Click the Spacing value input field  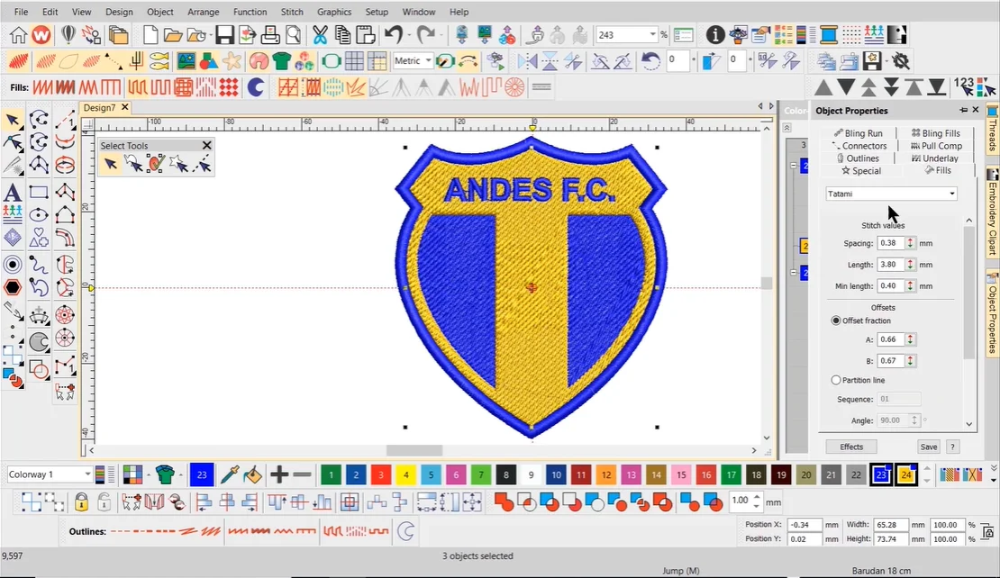point(891,243)
